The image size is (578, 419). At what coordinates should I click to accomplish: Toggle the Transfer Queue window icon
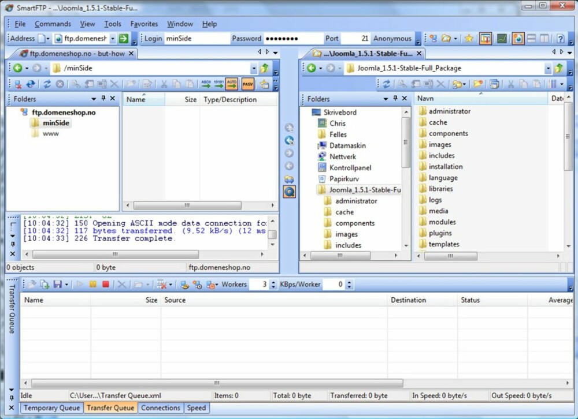(485, 38)
